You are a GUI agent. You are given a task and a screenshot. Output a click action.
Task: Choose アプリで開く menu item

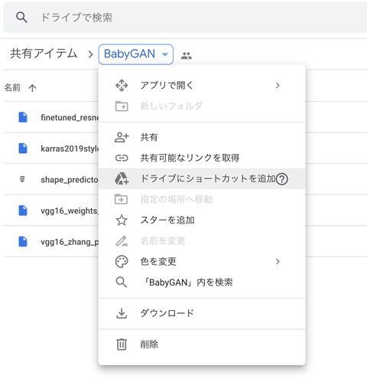[x=202, y=85]
